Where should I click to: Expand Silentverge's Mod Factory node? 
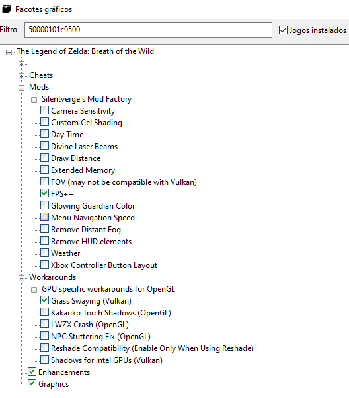(x=34, y=100)
